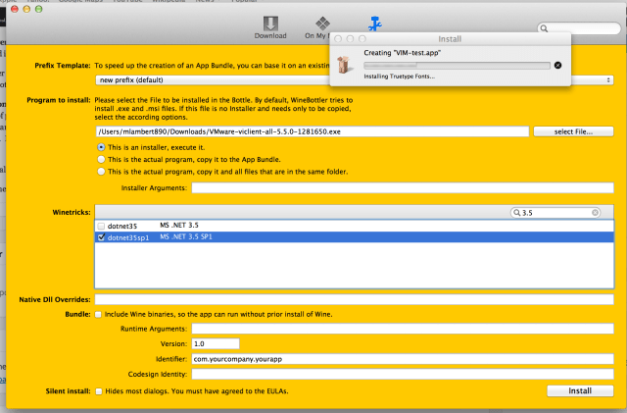627x413 pixels.
Task: Click the toolbar search magnifier icon
Action: (545, 28)
